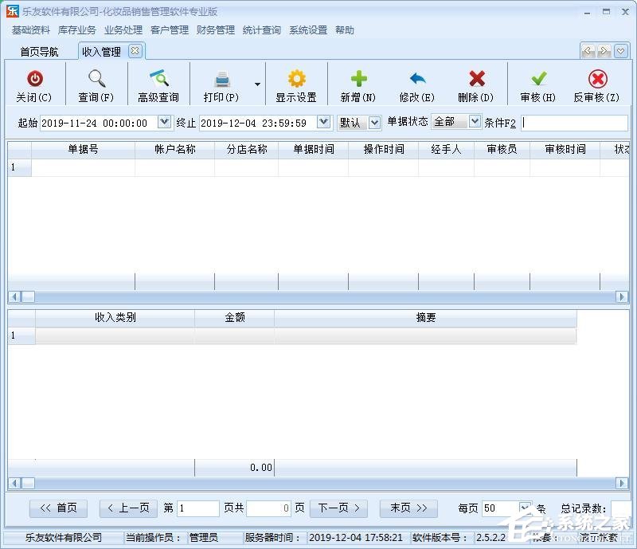The image size is (637, 549).
Task: Open 显示设置 display settings
Action: pos(296,83)
